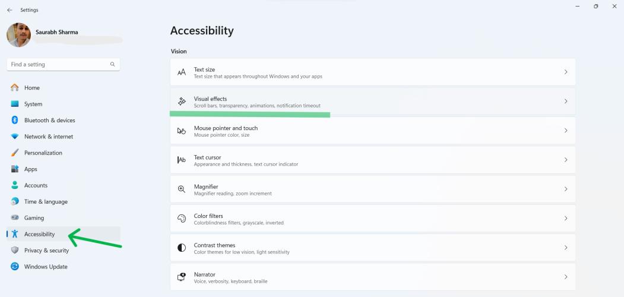
Task: Expand Mouse pointer and touch chevron
Action: [x=566, y=131]
